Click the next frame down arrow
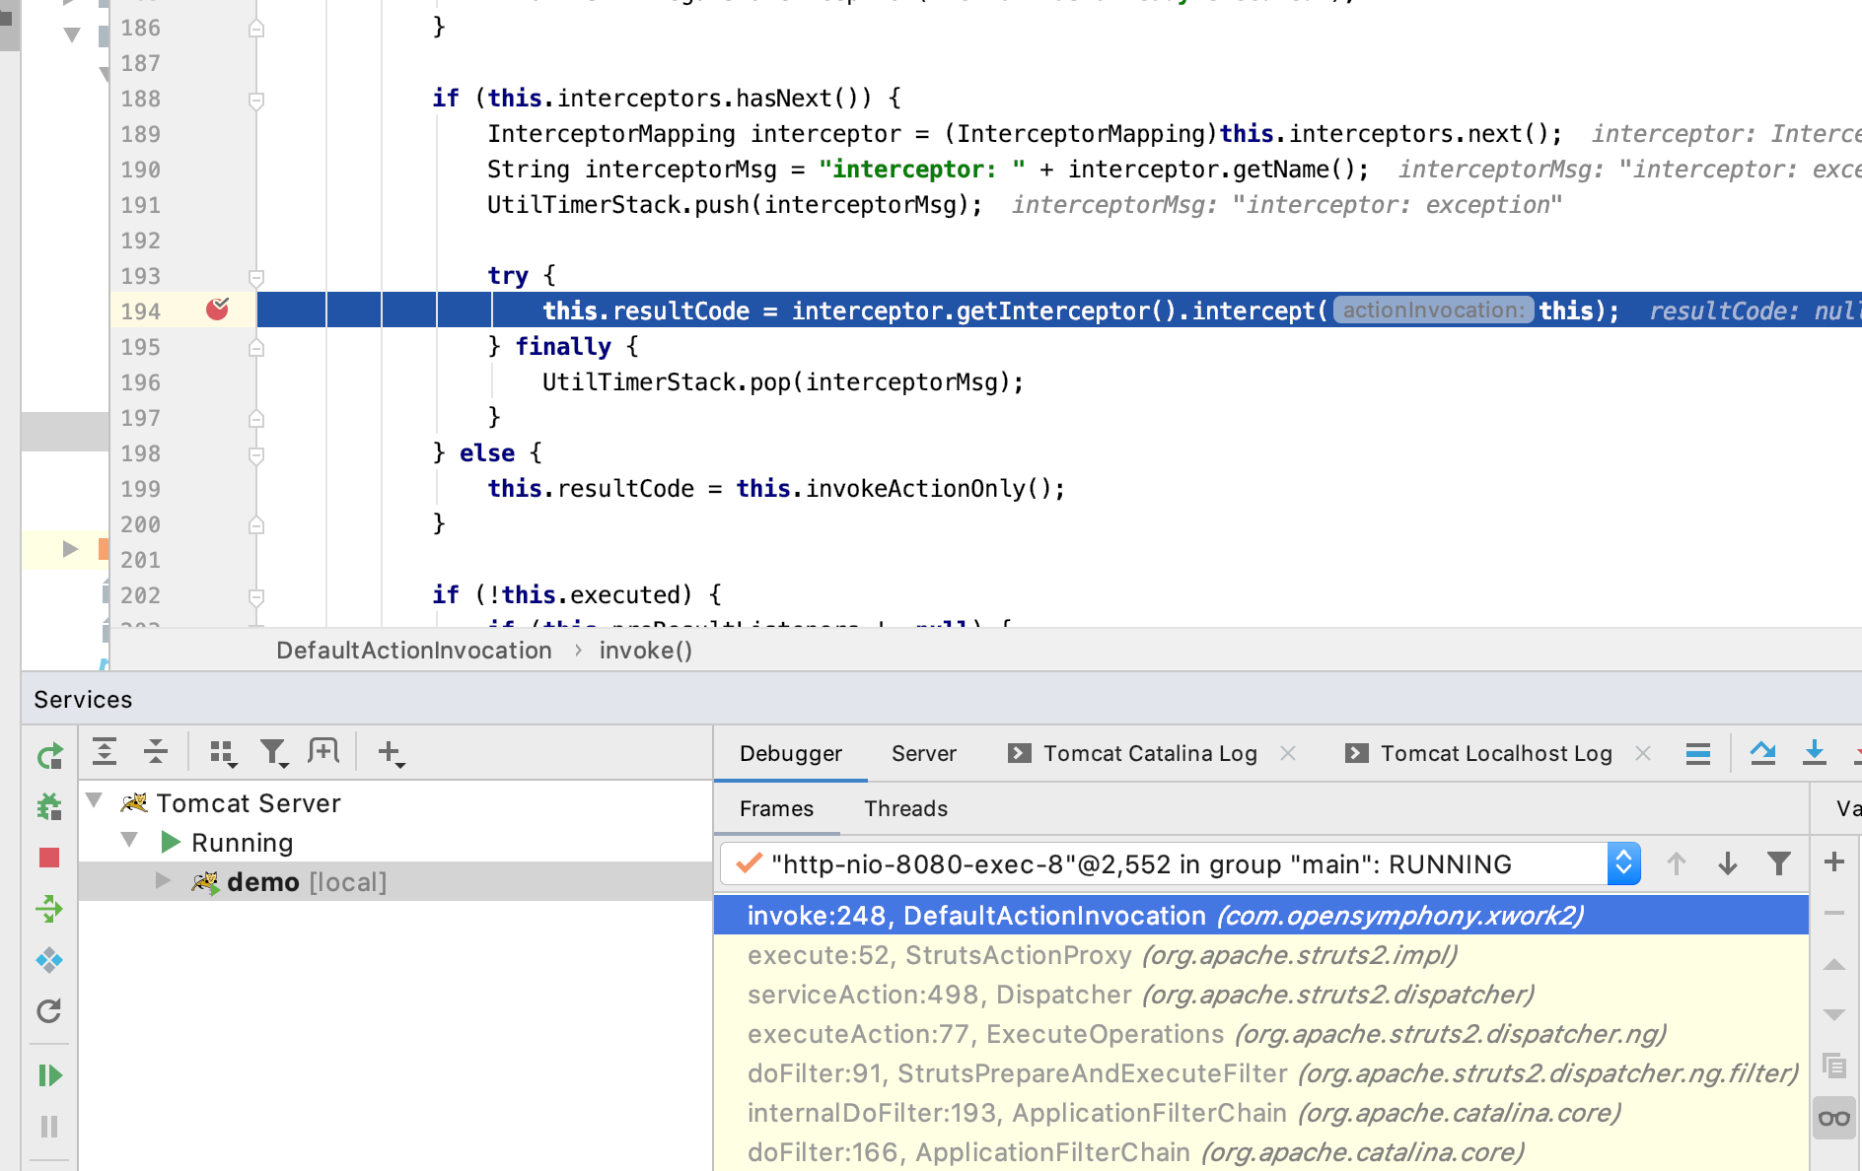 [x=1728, y=864]
